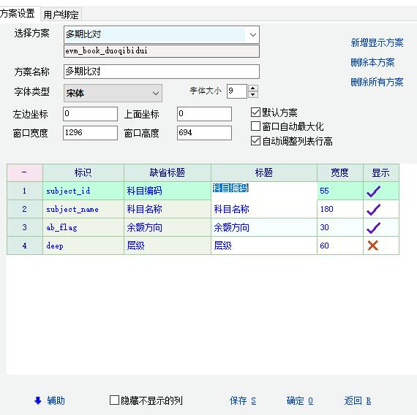Screen dimensions: 417x415
Task: Select row number 4 header
Action: point(24,245)
